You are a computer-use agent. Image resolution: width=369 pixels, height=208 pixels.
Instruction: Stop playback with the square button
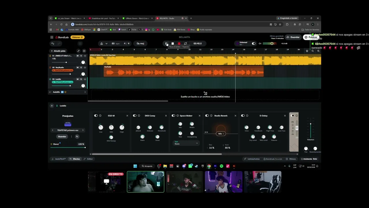click(x=173, y=44)
